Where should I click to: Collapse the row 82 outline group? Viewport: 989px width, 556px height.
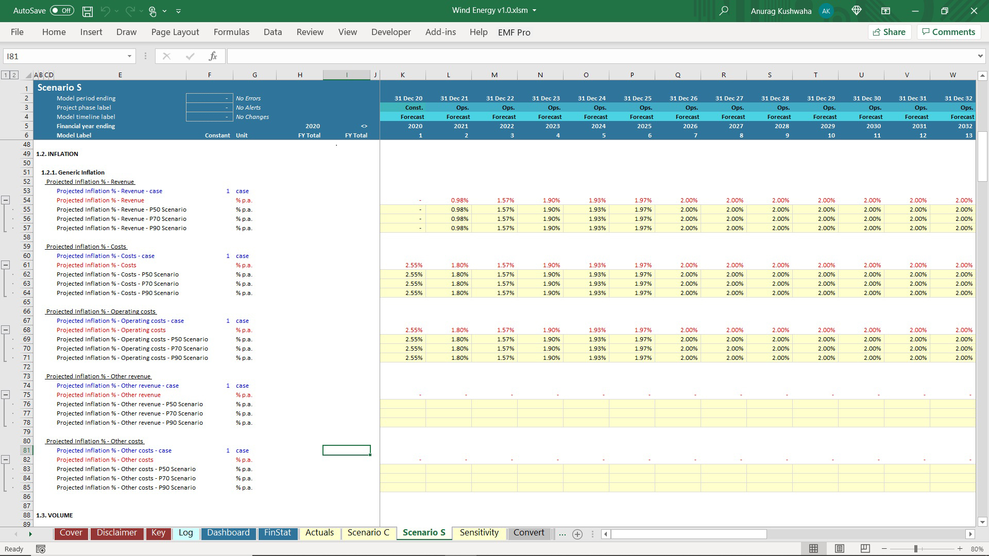tap(6, 460)
